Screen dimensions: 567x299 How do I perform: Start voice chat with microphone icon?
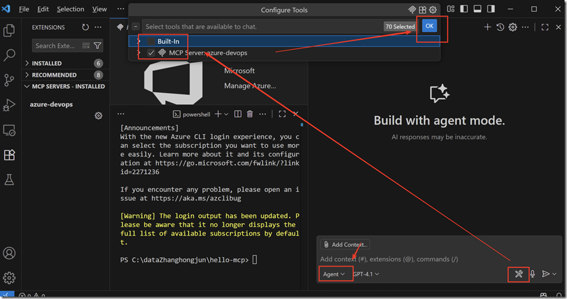532,274
